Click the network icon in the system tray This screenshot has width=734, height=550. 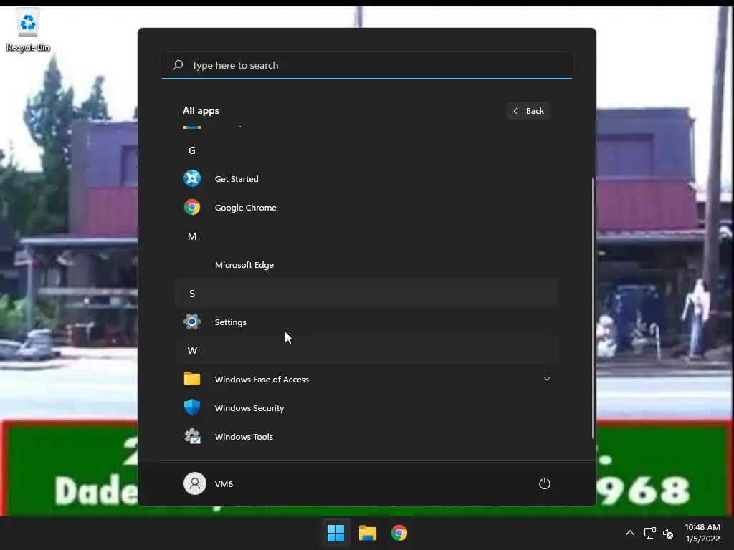(x=649, y=533)
